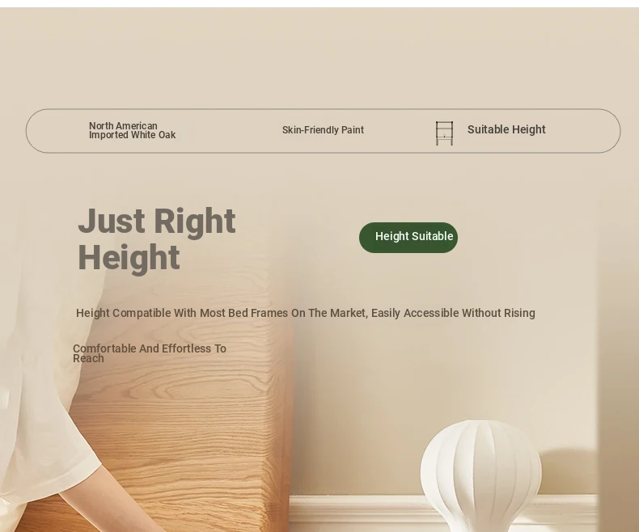Open the Suitable Height feature label

pyautogui.click(x=506, y=129)
